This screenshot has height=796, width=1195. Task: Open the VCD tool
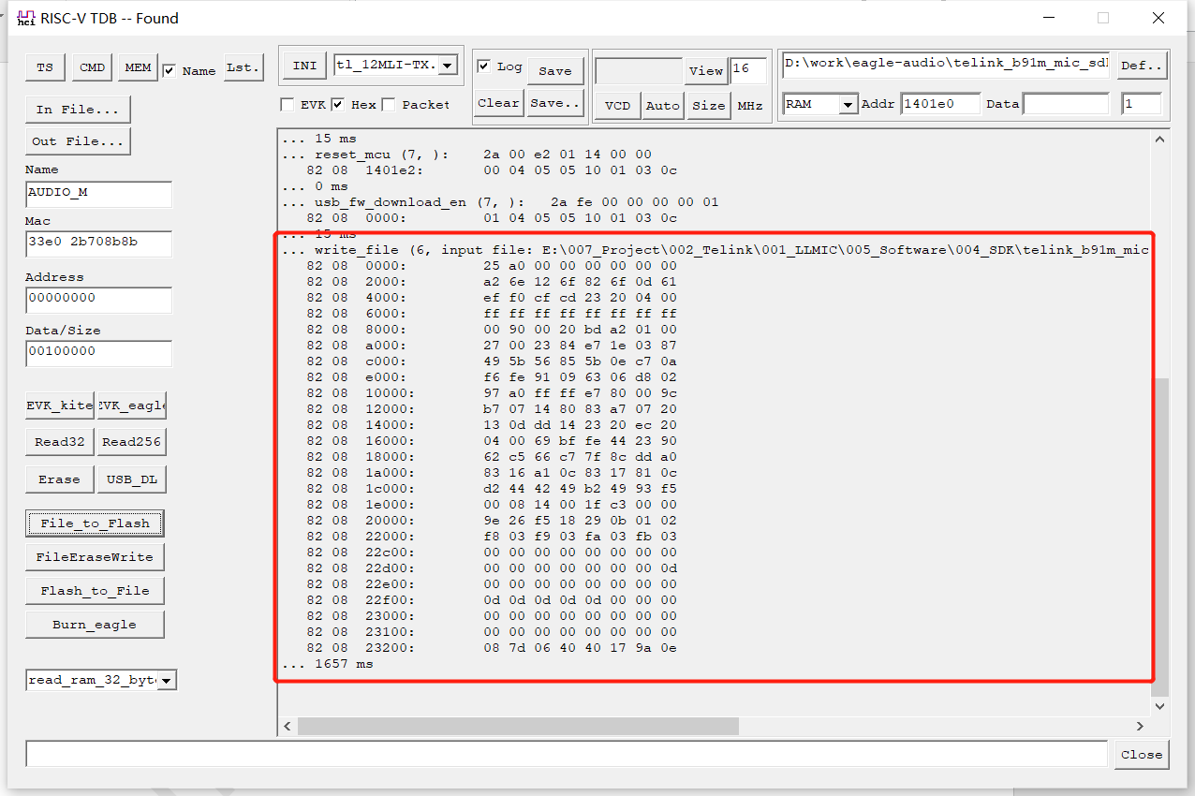[x=617, y=106]
